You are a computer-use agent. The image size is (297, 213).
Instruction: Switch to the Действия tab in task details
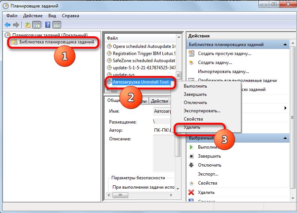click(159, 101)
